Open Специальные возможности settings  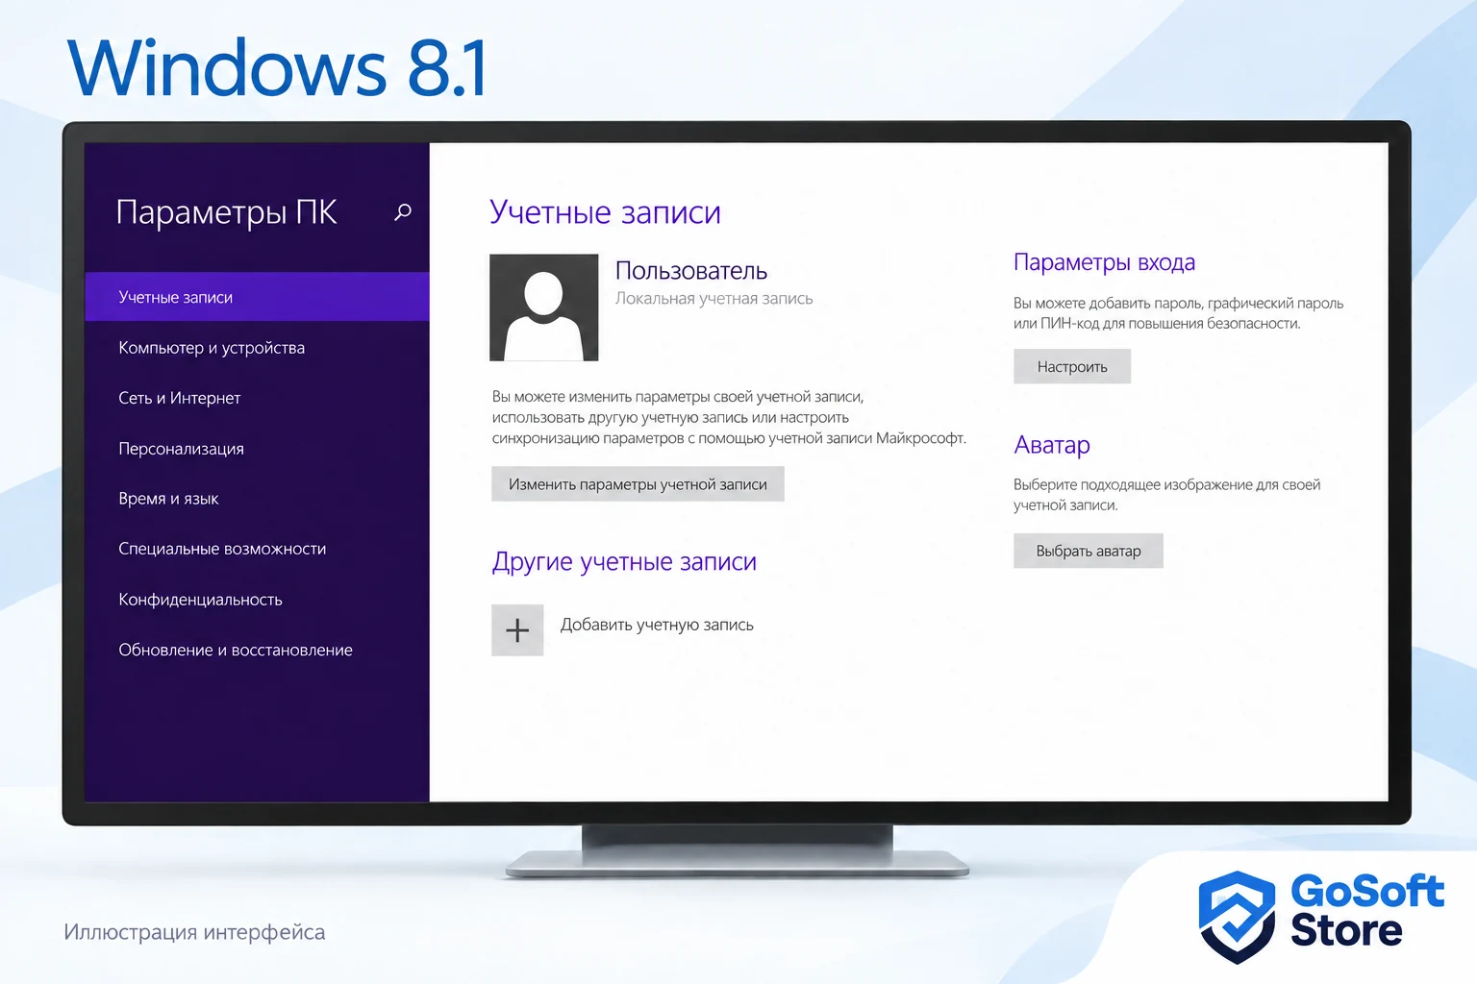[257, 549]
